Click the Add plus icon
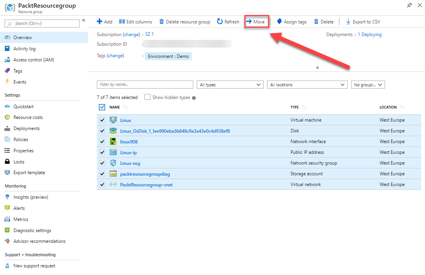Screen dimensions: 425x275 [x=100, y=21]
